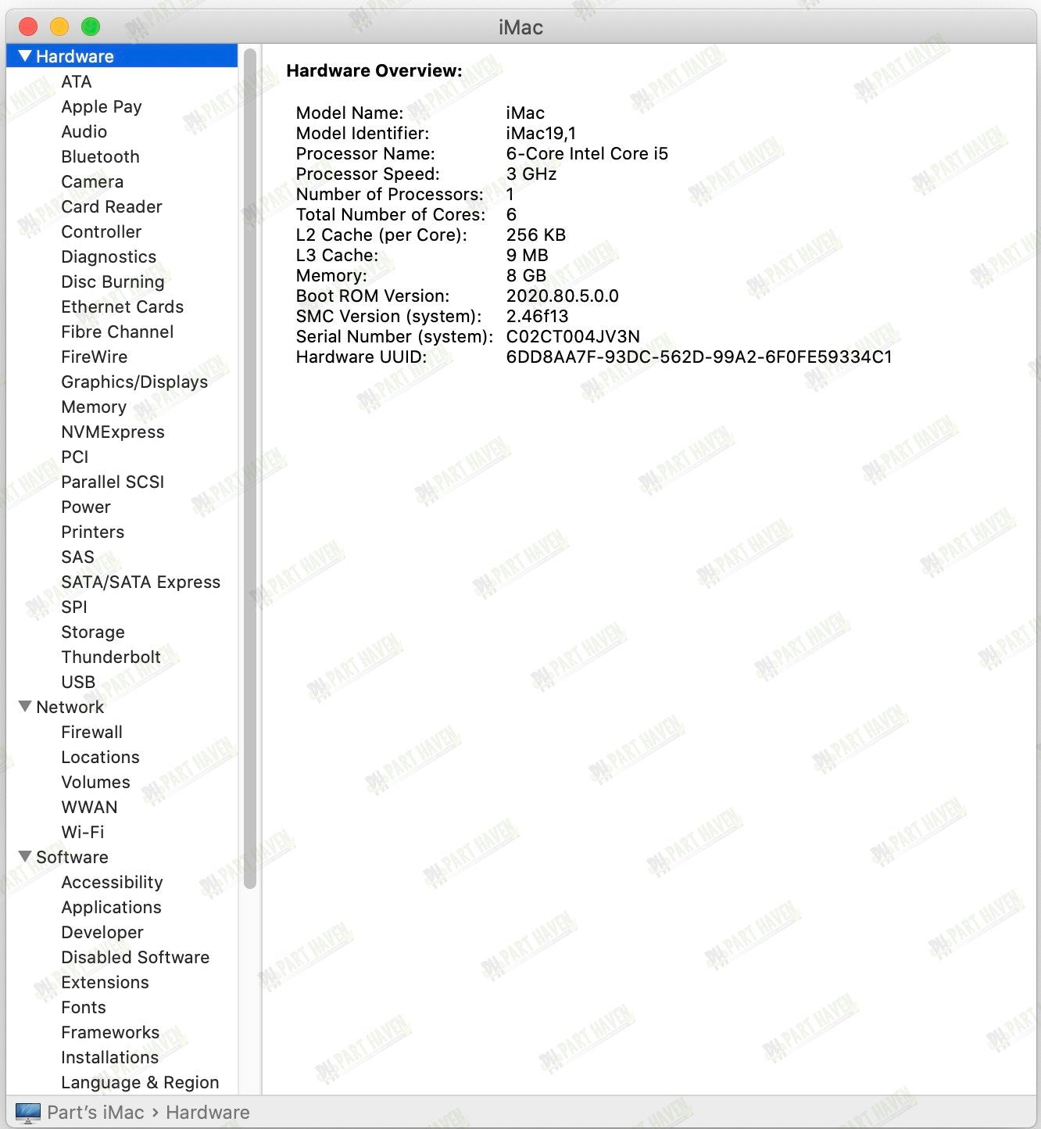Open Disabled Software section
The width and height of the screenshot is (1041, 1129).
coord(135,957)
